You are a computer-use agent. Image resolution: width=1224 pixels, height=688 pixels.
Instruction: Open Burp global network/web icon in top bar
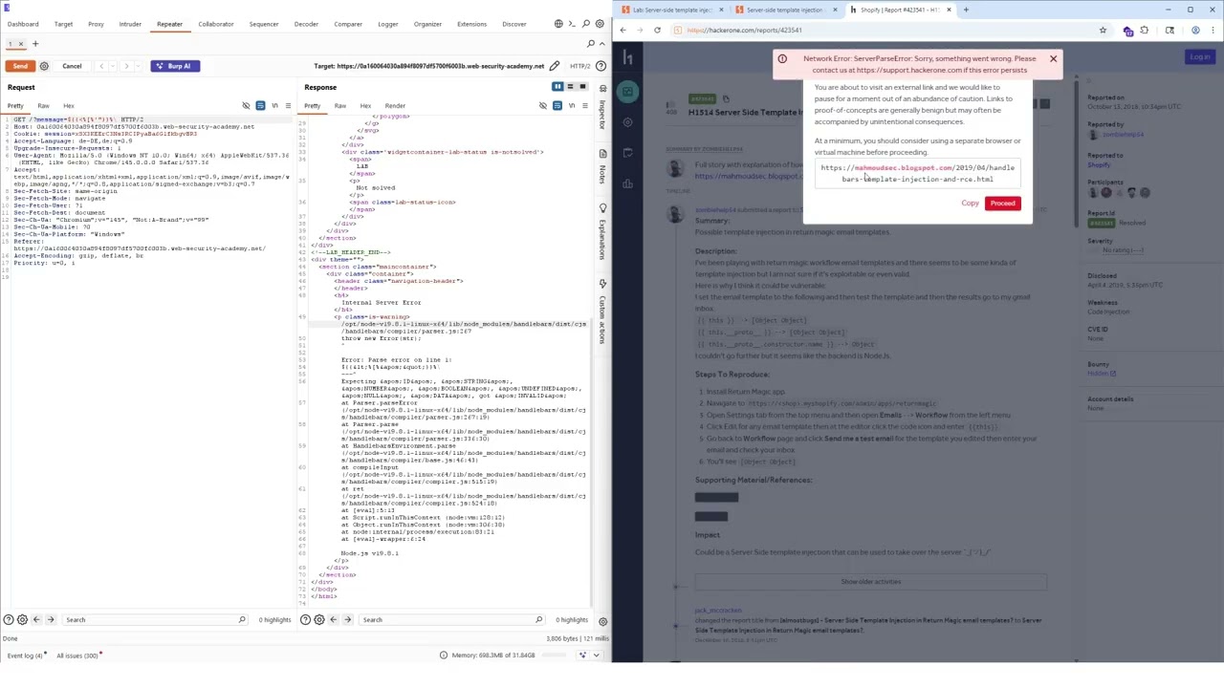[558, 24]
